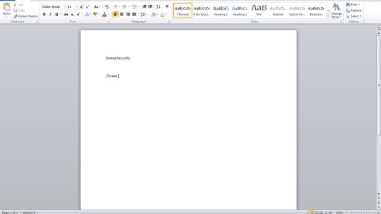
Task: Open the Styles pane launcher
Action: tap(341, 22)
